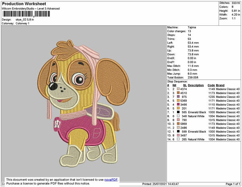This screenshot has height=187, width=242.
Task: Pick the magenta swatch beside stitch count 3466
Action: 178,104
